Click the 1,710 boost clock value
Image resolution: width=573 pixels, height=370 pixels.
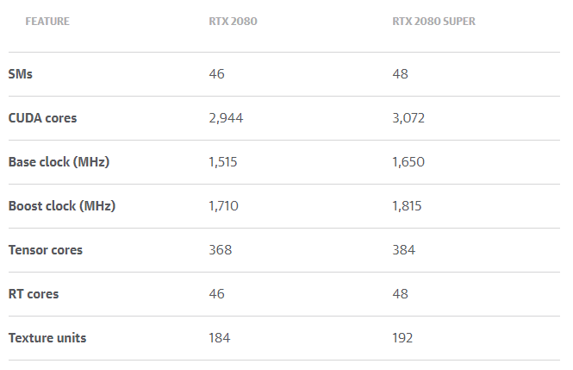224,206
